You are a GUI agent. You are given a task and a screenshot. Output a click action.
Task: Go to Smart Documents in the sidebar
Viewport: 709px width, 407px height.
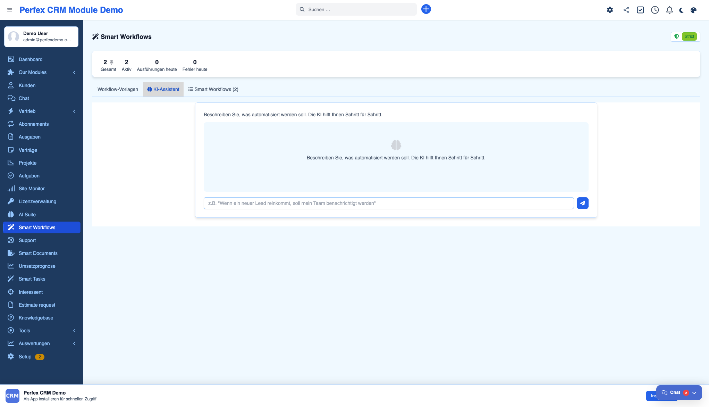point(38,253)
